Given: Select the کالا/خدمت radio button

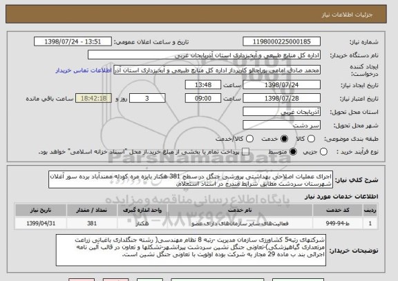Looking at the screenshot, I should [x=249, y=139].
